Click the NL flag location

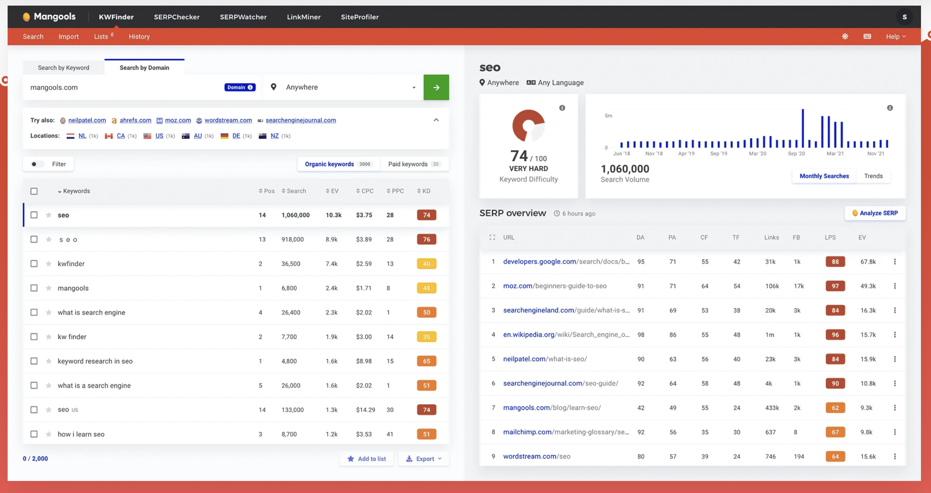pos(71,136)
